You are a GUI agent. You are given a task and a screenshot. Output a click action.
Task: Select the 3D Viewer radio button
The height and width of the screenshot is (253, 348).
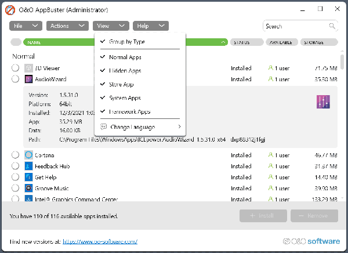(x=15, y=68)
